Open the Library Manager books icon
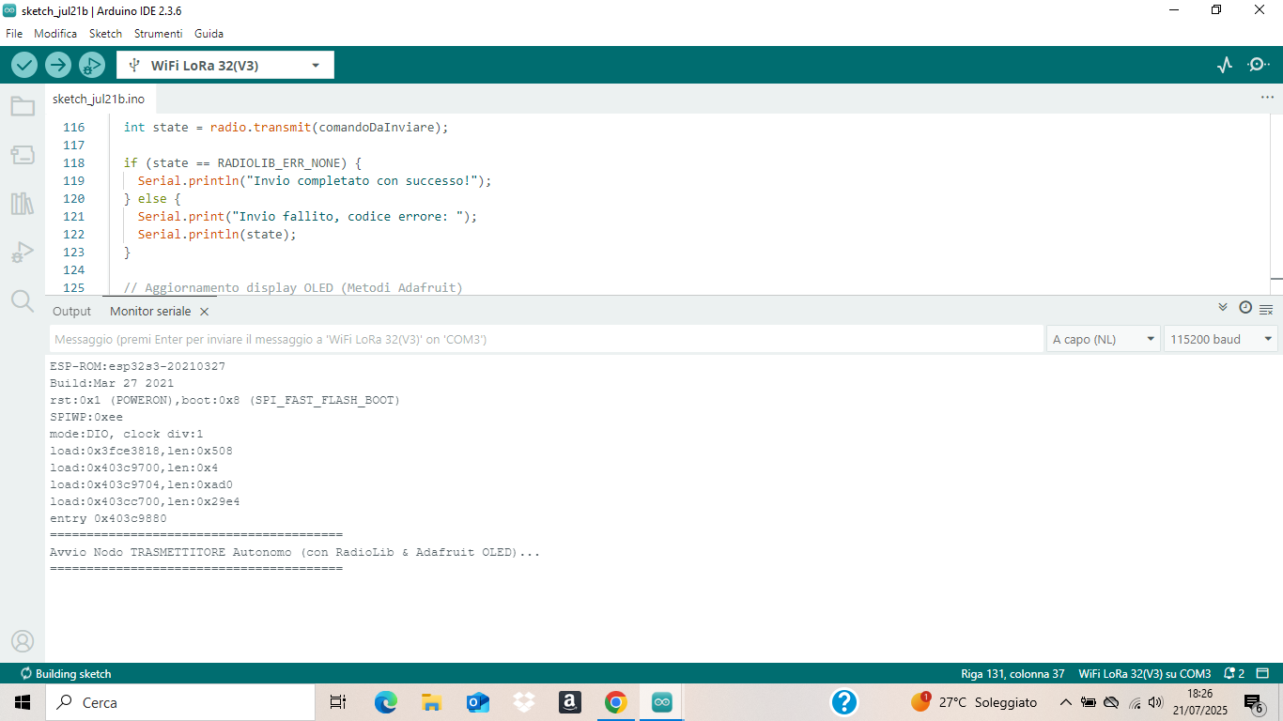This screenshot has height=721, width=1283. coord(23,204)
